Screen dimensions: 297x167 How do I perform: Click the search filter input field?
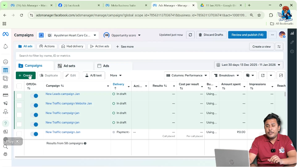[x=150, y=56]
